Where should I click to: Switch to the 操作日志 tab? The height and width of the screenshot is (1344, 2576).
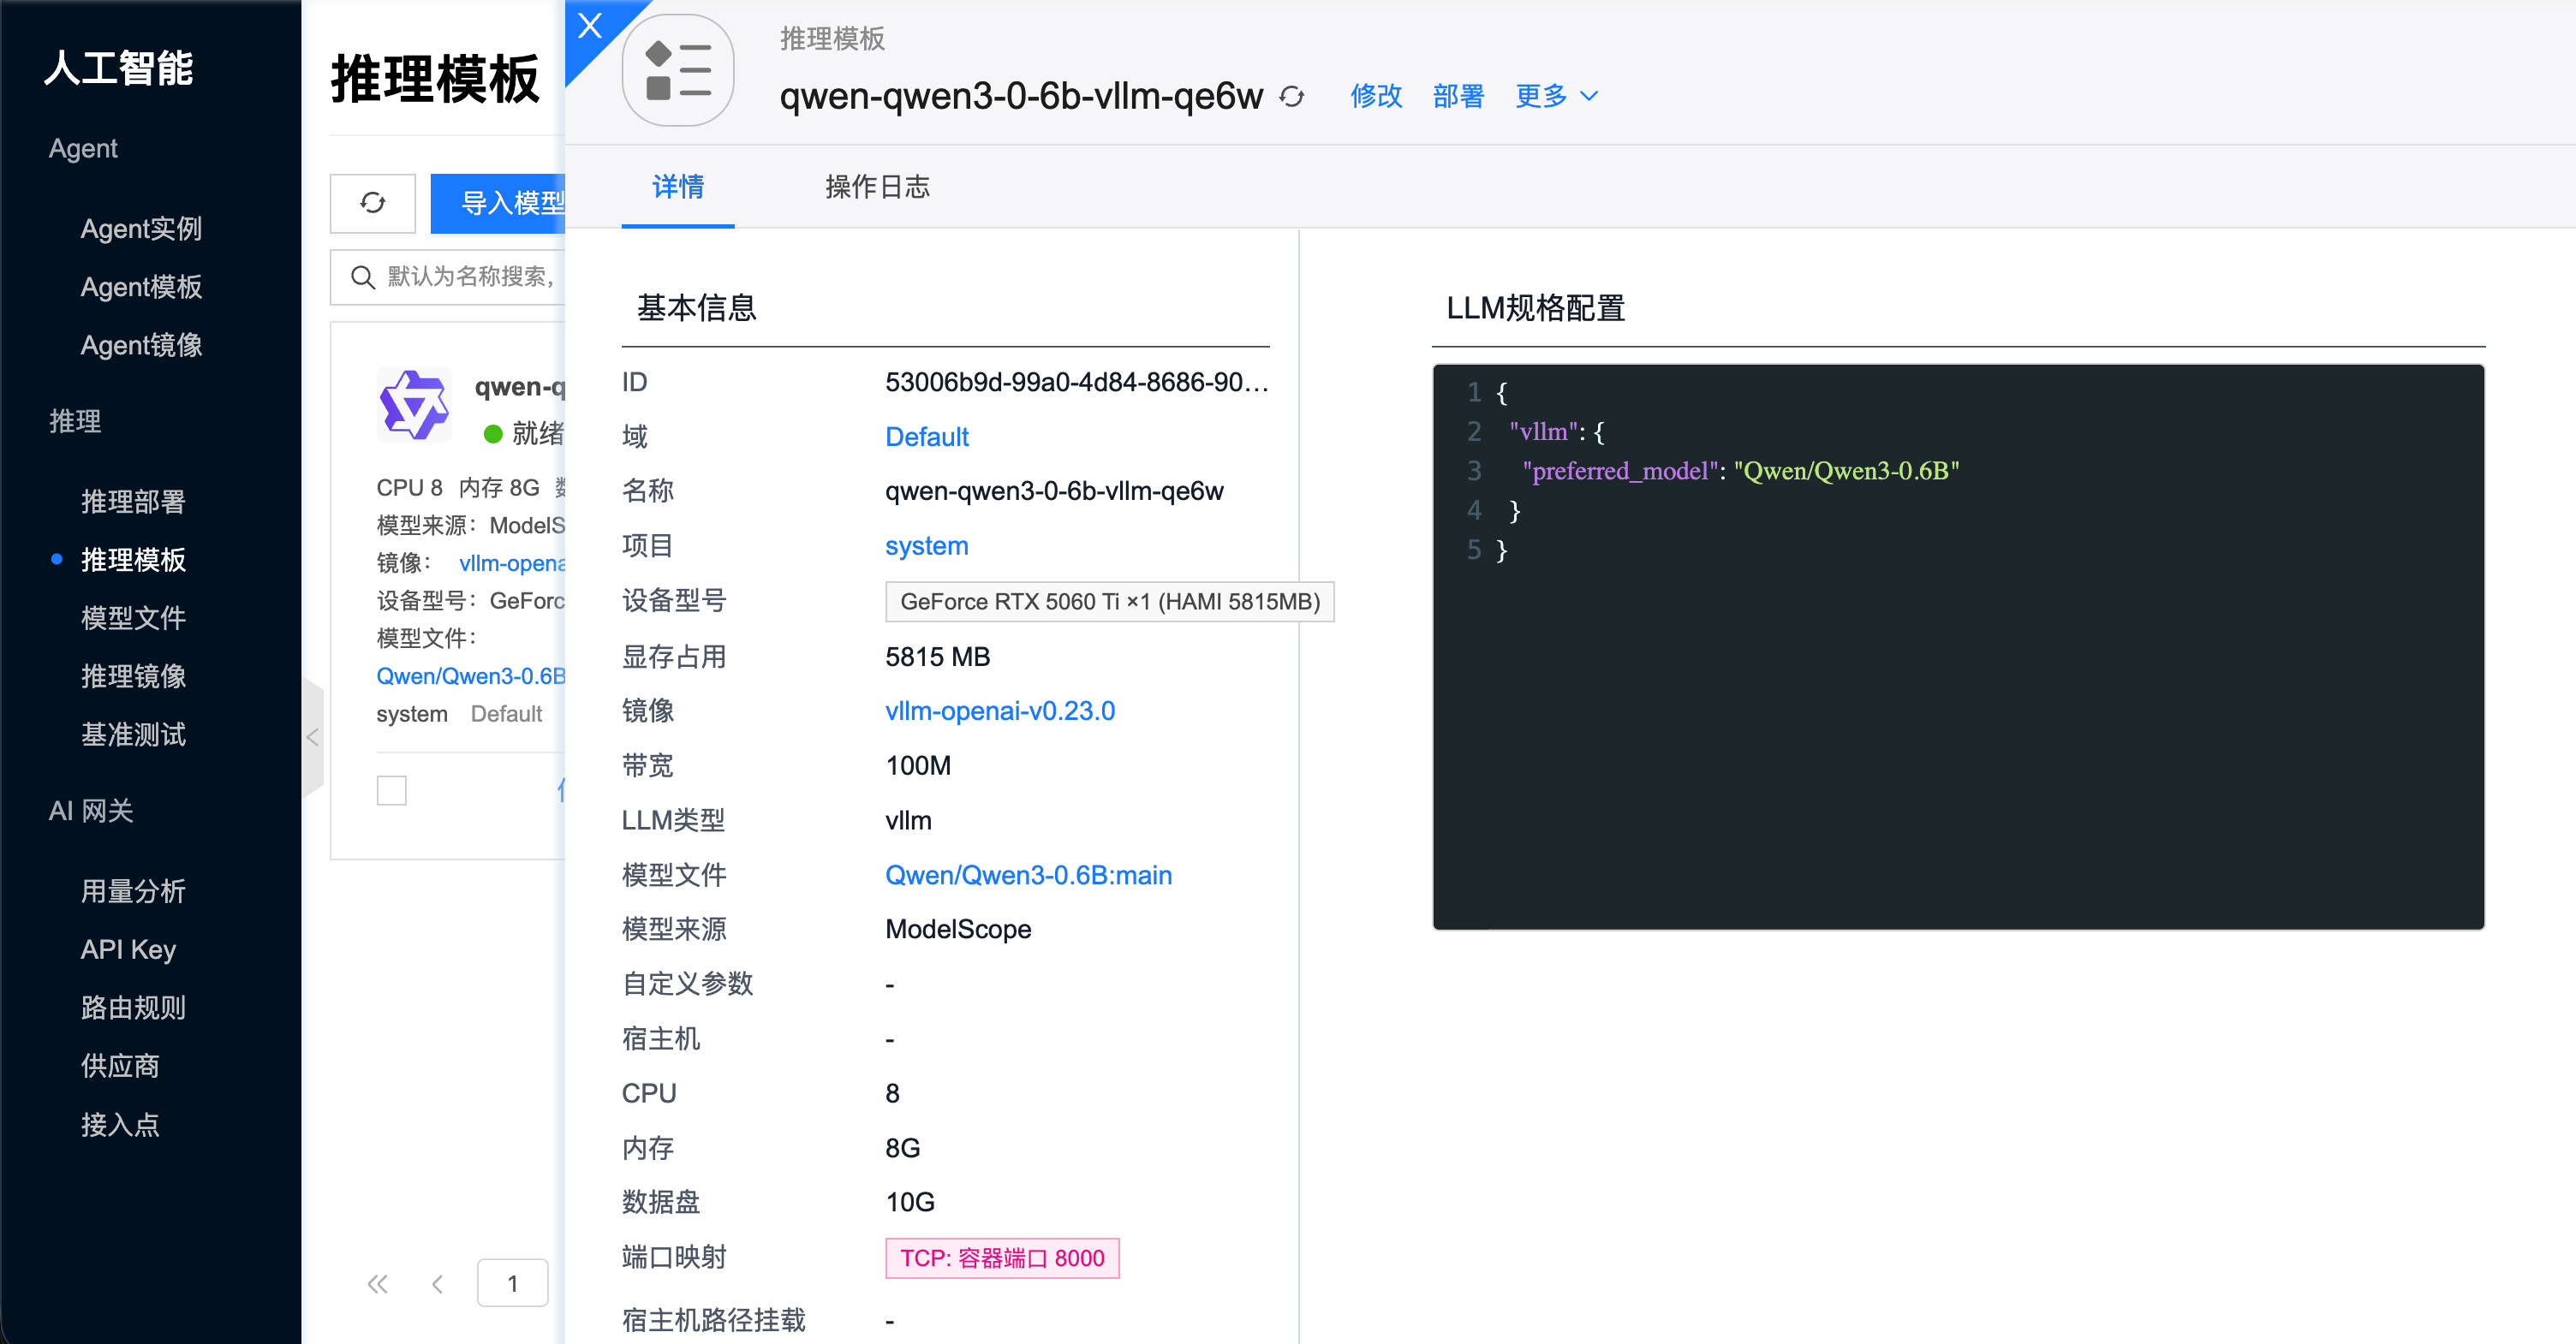point(877,187)
